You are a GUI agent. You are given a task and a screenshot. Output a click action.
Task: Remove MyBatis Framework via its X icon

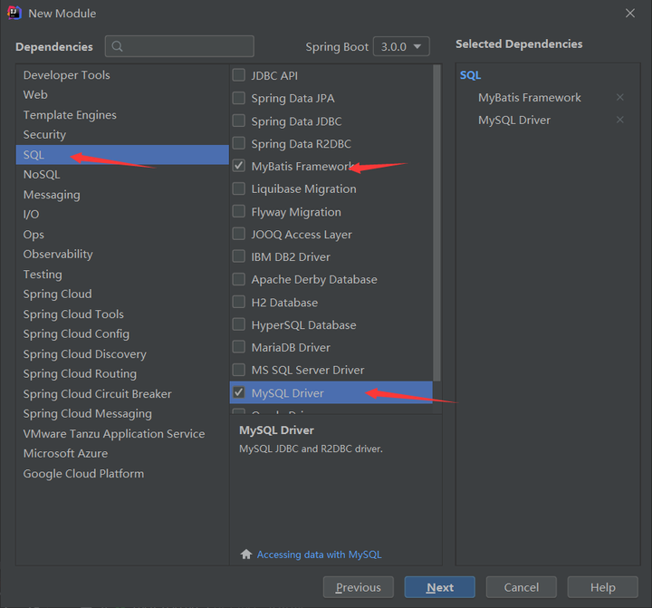coord(619,98)
